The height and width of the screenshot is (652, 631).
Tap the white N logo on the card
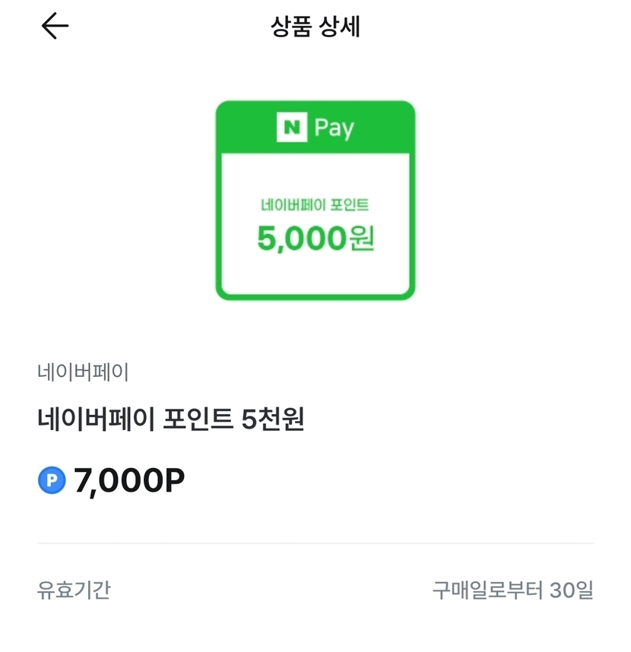click(291, 127)
